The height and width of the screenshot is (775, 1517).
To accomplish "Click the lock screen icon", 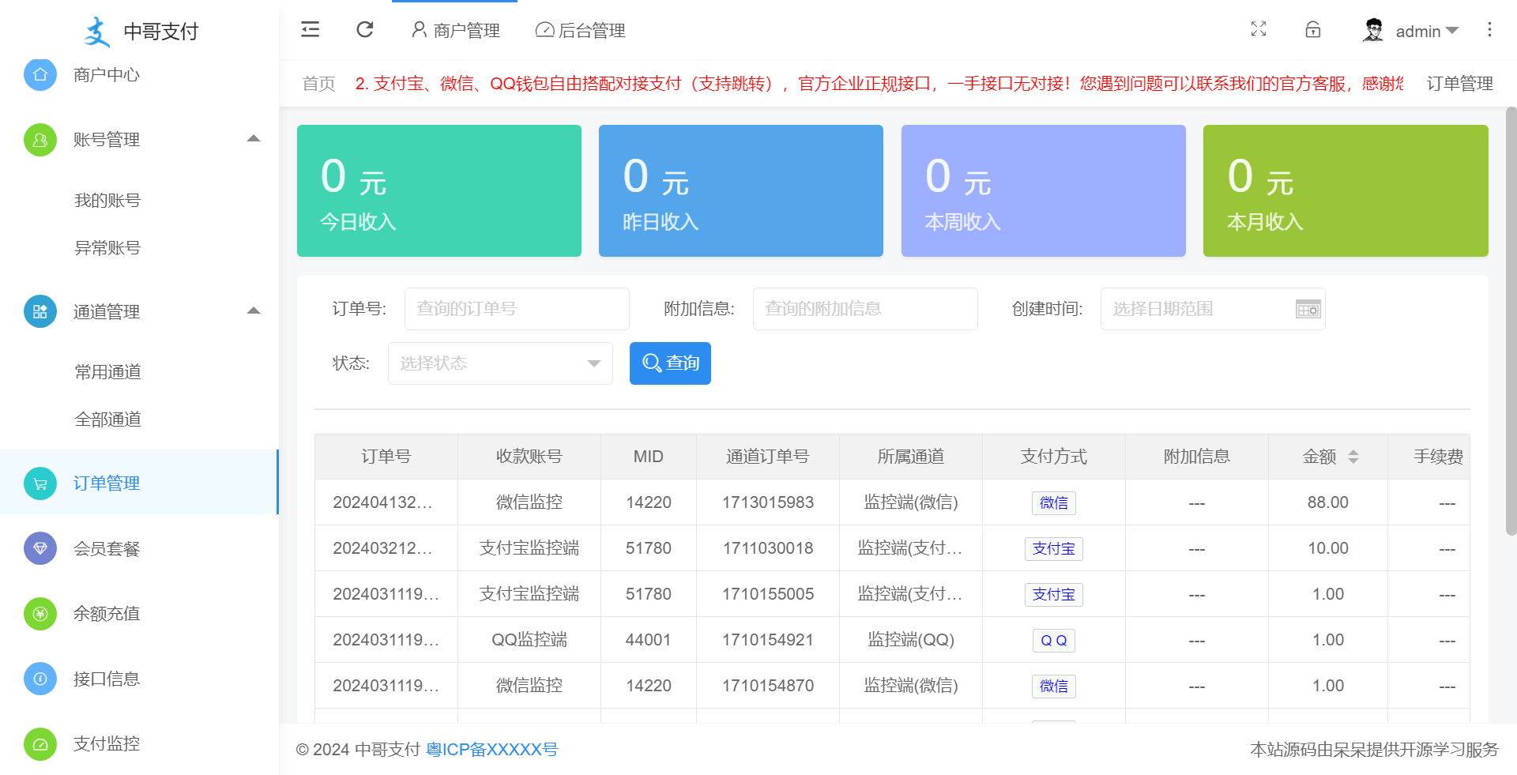I will click(x=1313, y=29).
